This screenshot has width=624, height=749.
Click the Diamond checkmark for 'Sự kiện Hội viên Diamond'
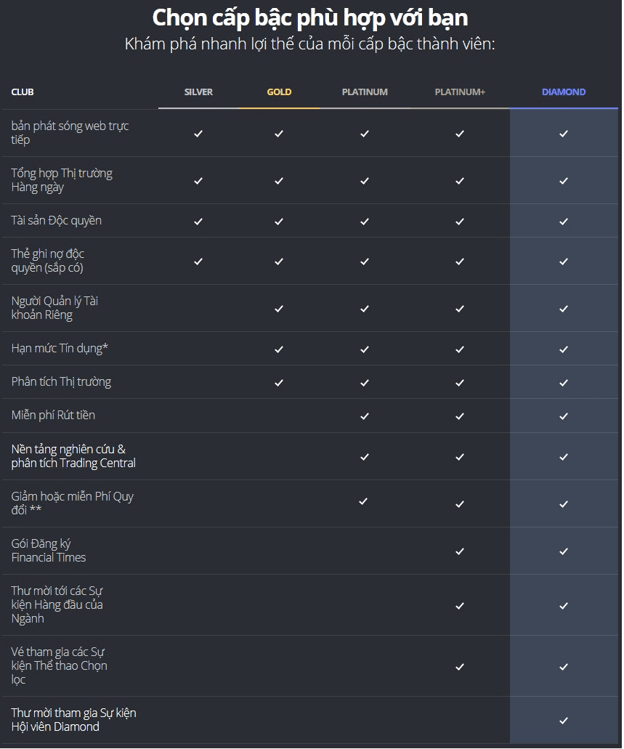coord(564,721)
